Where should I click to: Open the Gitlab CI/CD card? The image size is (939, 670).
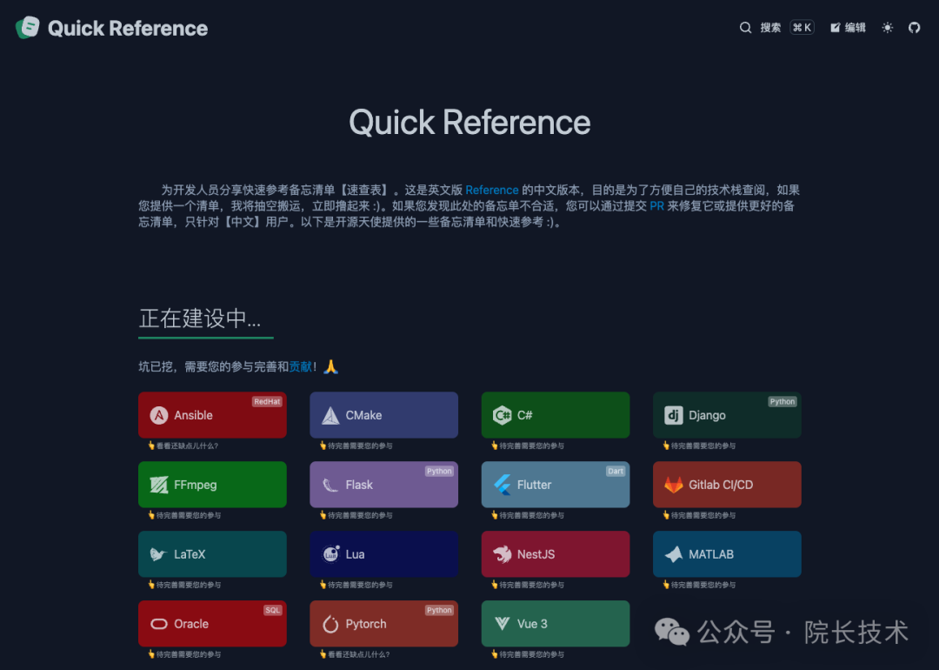pos(727,485)
